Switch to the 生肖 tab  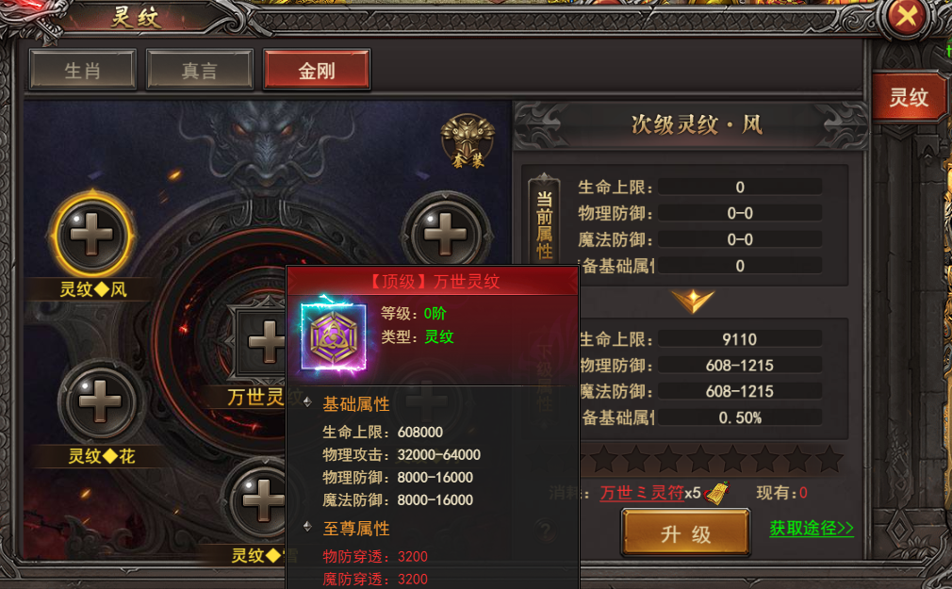coord(83,71)
